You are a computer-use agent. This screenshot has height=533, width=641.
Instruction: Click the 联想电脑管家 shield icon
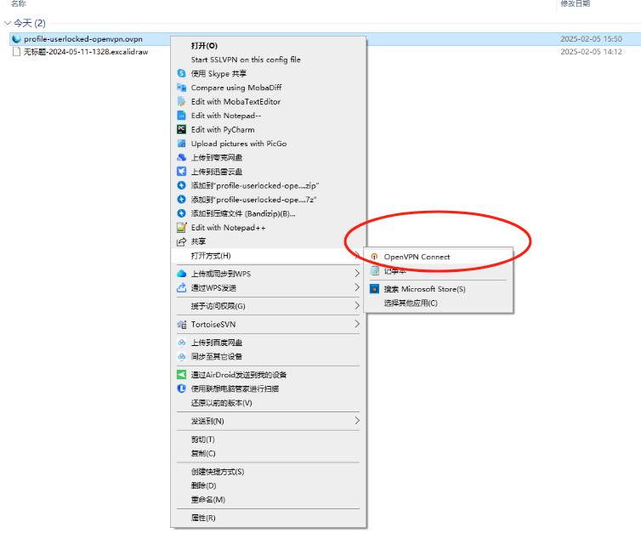(x=182, y=388)
